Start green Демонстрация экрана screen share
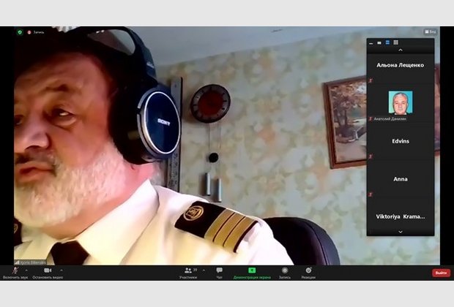This screenshot has height=307, width=454. point(252,273)
